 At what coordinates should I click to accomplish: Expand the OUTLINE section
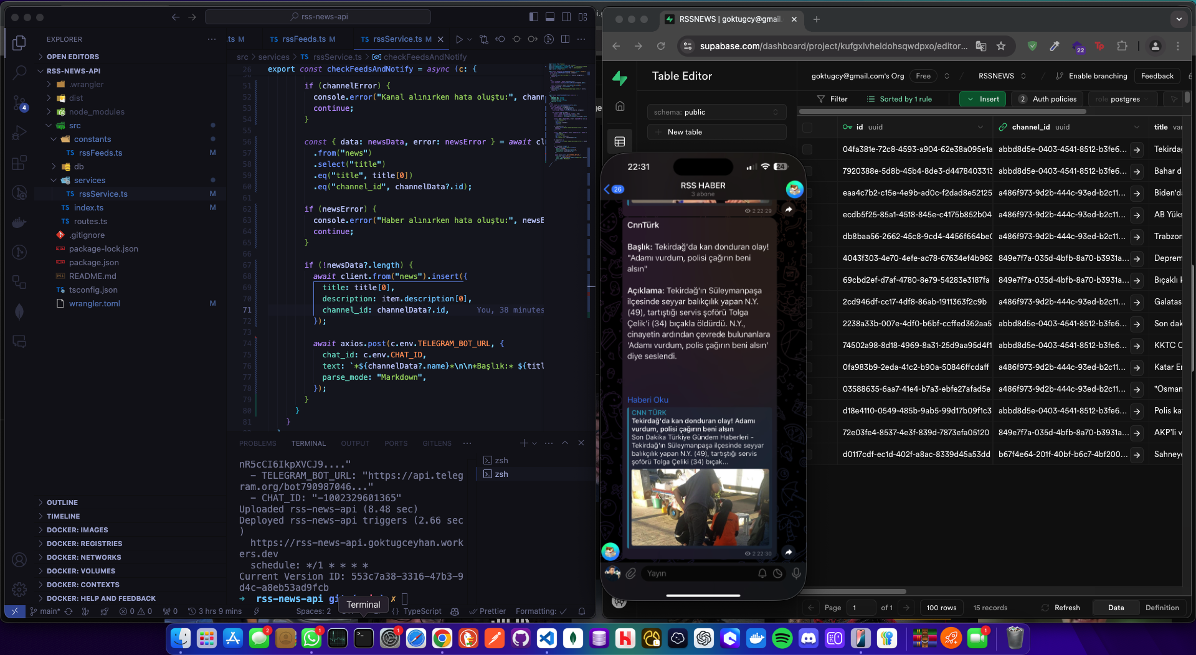click(x=62, y=502)
